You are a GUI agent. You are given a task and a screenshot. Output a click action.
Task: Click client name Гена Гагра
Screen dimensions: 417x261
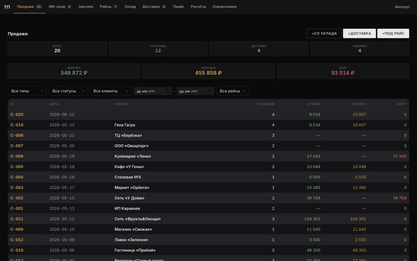tap(125, 125)
